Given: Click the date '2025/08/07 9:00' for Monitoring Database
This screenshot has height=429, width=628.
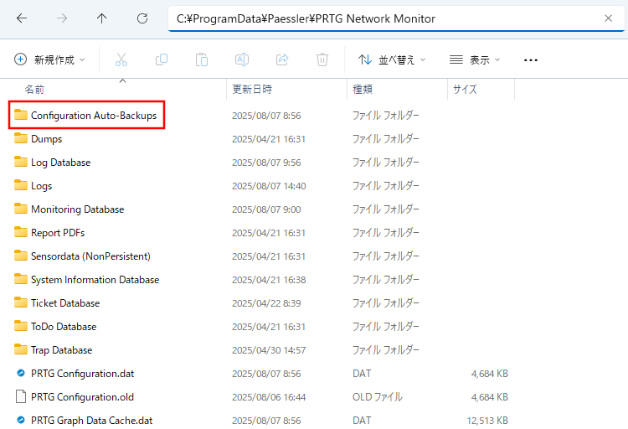Looking at the screenshot, I should [266, 209].
